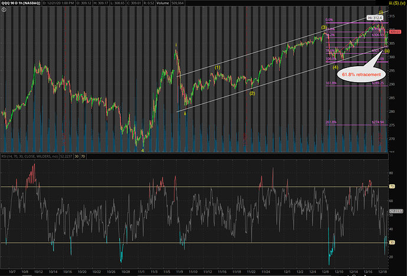The height and width of the screenshot is (276, 407).
Task: Click the yellow wave (3) marker
Action: click(324, 27)
